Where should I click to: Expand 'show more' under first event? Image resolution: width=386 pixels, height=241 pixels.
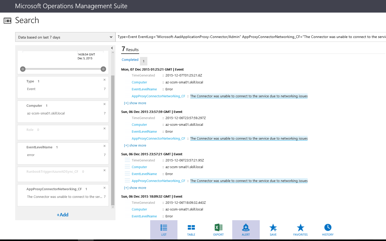[x=135, y=103]
